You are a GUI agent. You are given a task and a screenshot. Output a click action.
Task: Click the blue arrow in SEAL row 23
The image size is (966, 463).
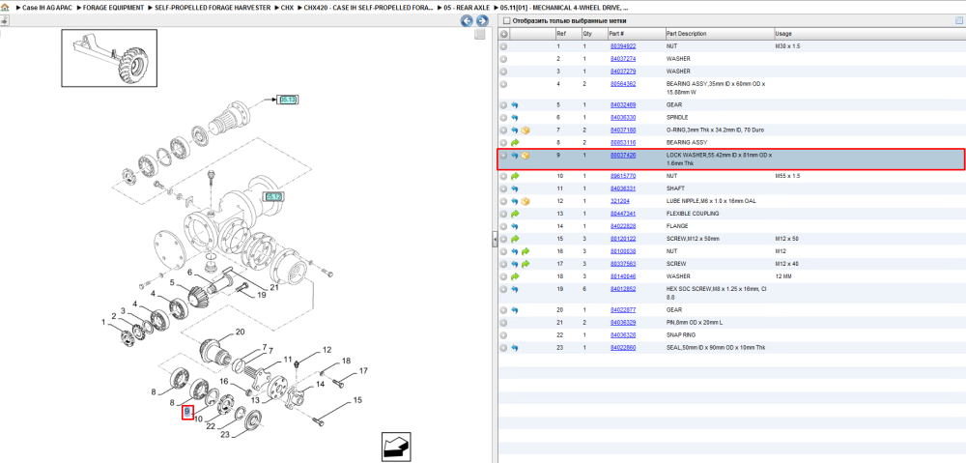(x=515, y=348)
